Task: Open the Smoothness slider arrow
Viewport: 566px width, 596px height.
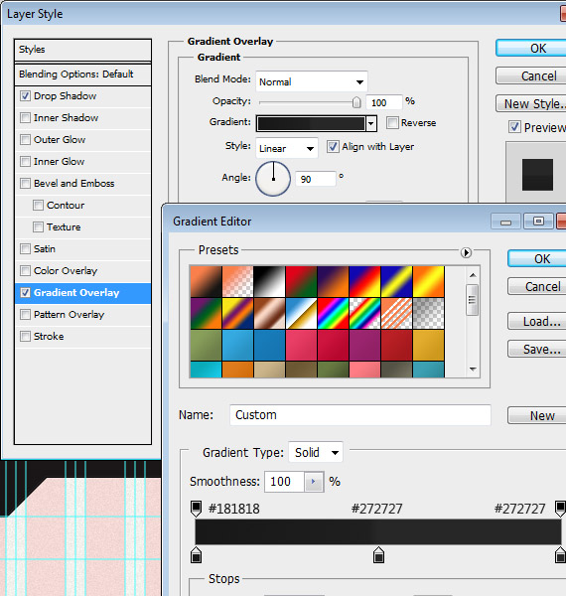Action: [x=314, y=482]
